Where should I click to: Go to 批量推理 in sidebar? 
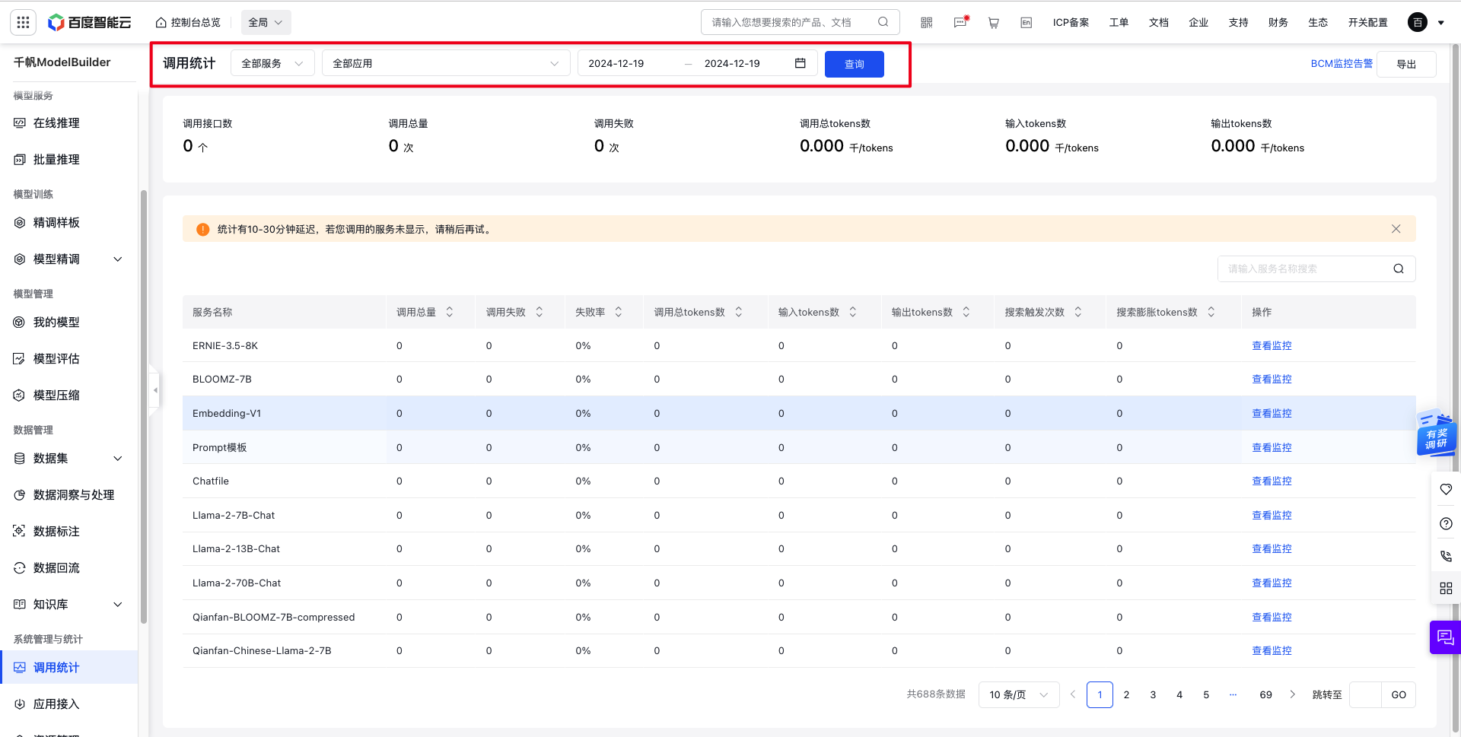coord(56,160)
